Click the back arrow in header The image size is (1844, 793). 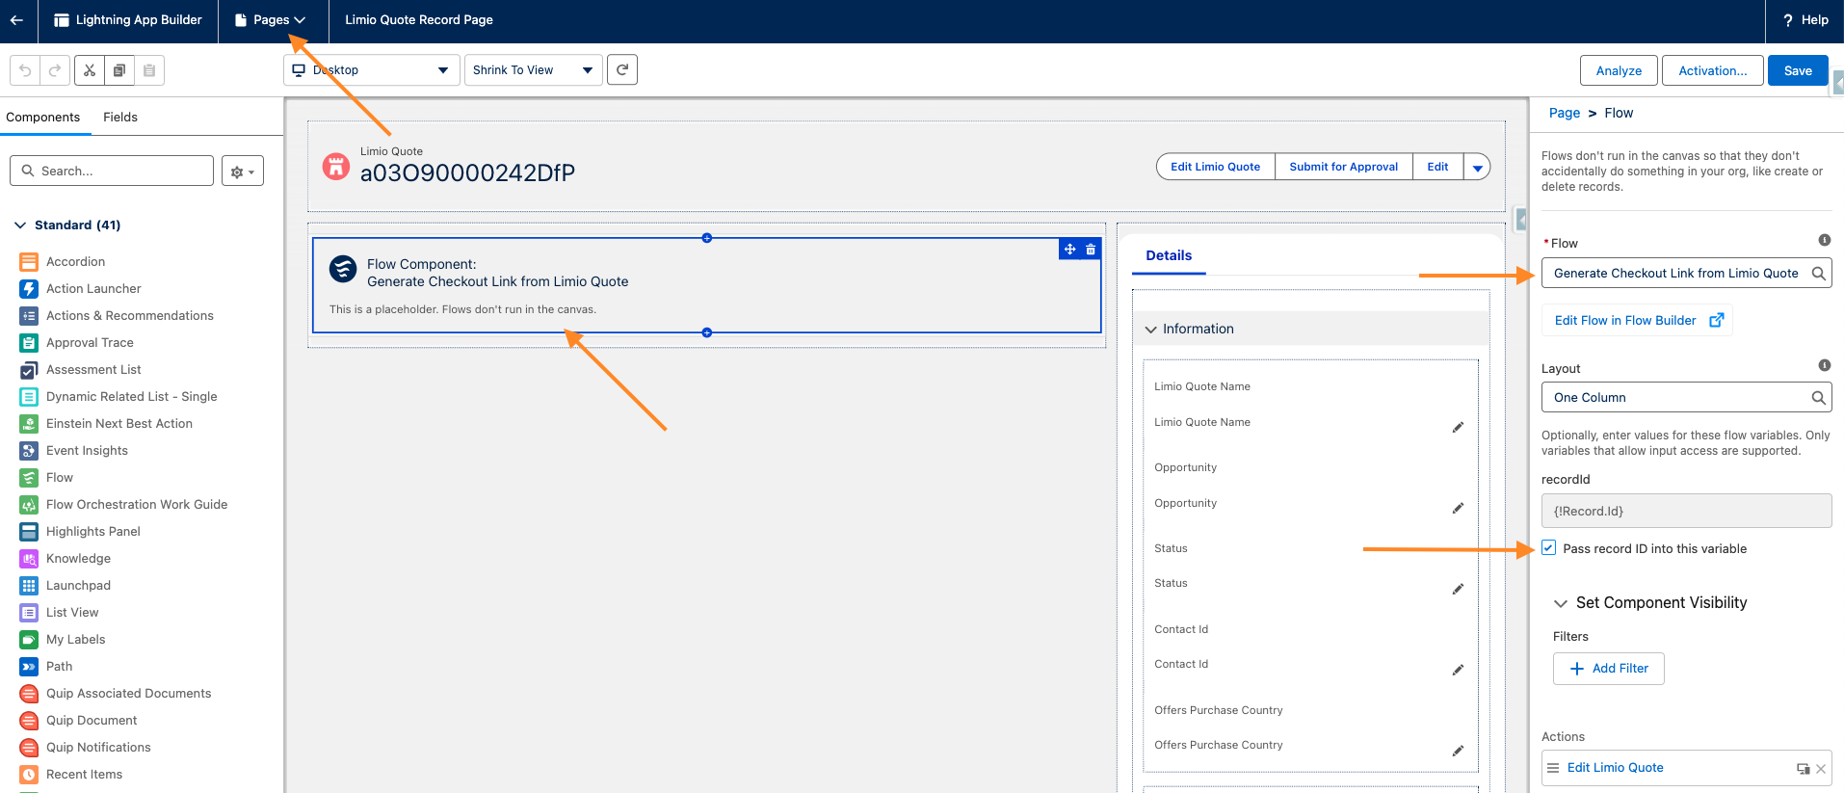pos(16,20)
